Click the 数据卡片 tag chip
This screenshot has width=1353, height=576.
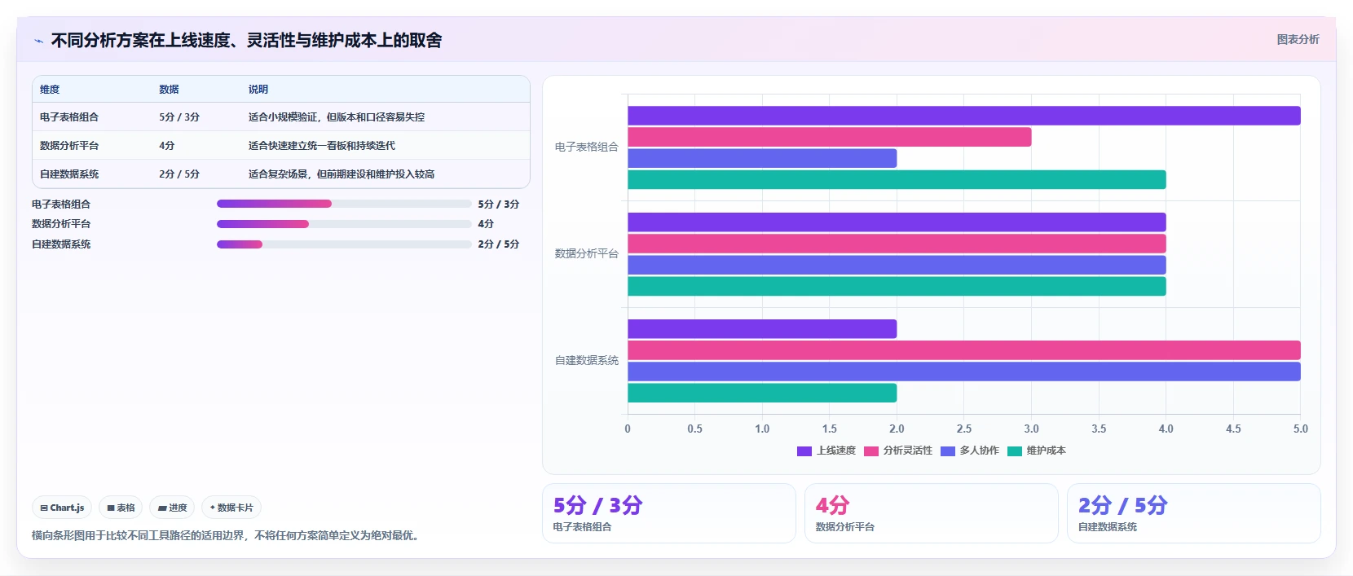click(x=231, y=508)
